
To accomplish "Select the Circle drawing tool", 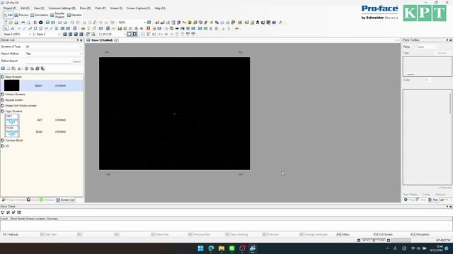I will click(41, 28).
